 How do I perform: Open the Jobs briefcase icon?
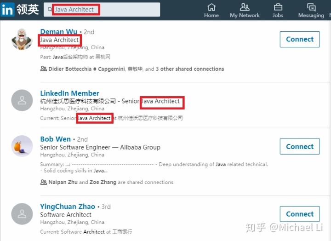278,7
